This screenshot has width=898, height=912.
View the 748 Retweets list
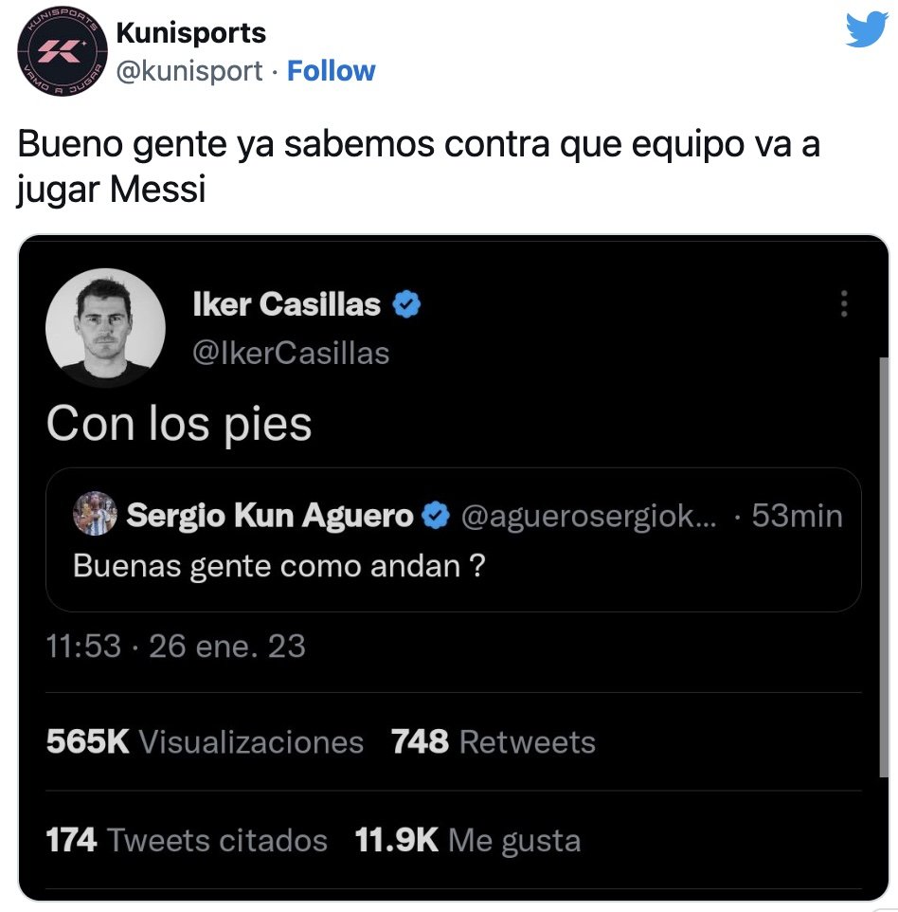point(493,741)
